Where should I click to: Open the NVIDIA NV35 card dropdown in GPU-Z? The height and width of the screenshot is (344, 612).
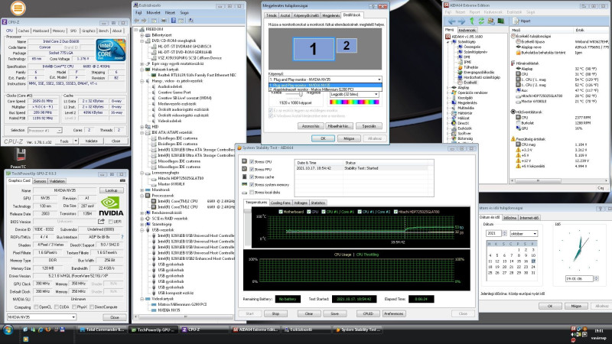41,317
